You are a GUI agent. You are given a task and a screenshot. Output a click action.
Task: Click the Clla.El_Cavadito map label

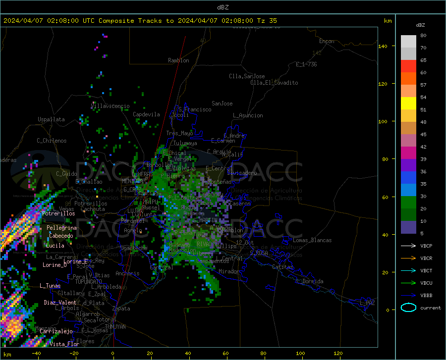click(274, 83)
